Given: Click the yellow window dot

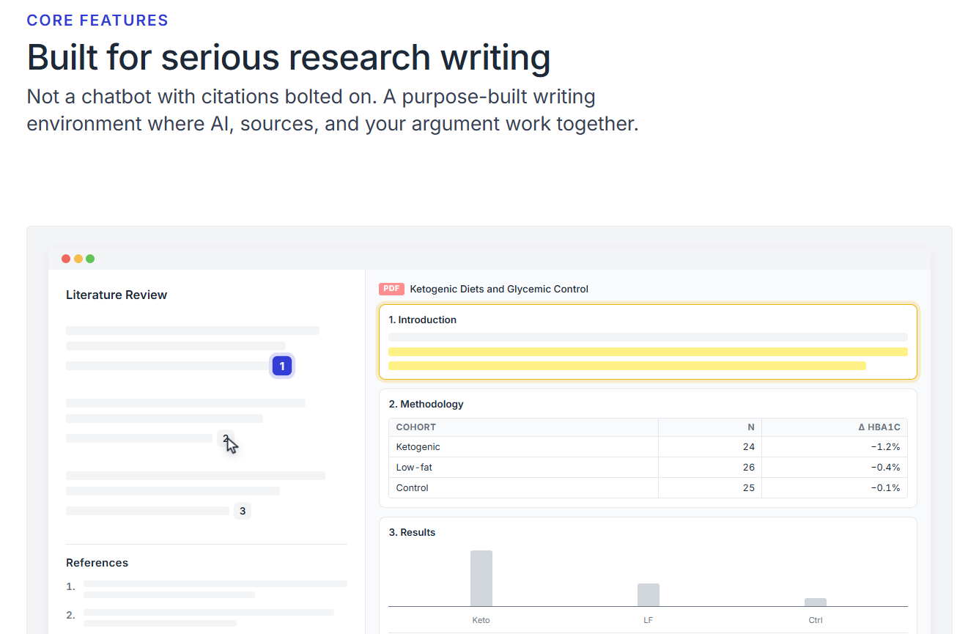Looking at the screenshot, I should 78,259.
